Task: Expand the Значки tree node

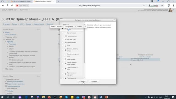Action: (7, 46)
